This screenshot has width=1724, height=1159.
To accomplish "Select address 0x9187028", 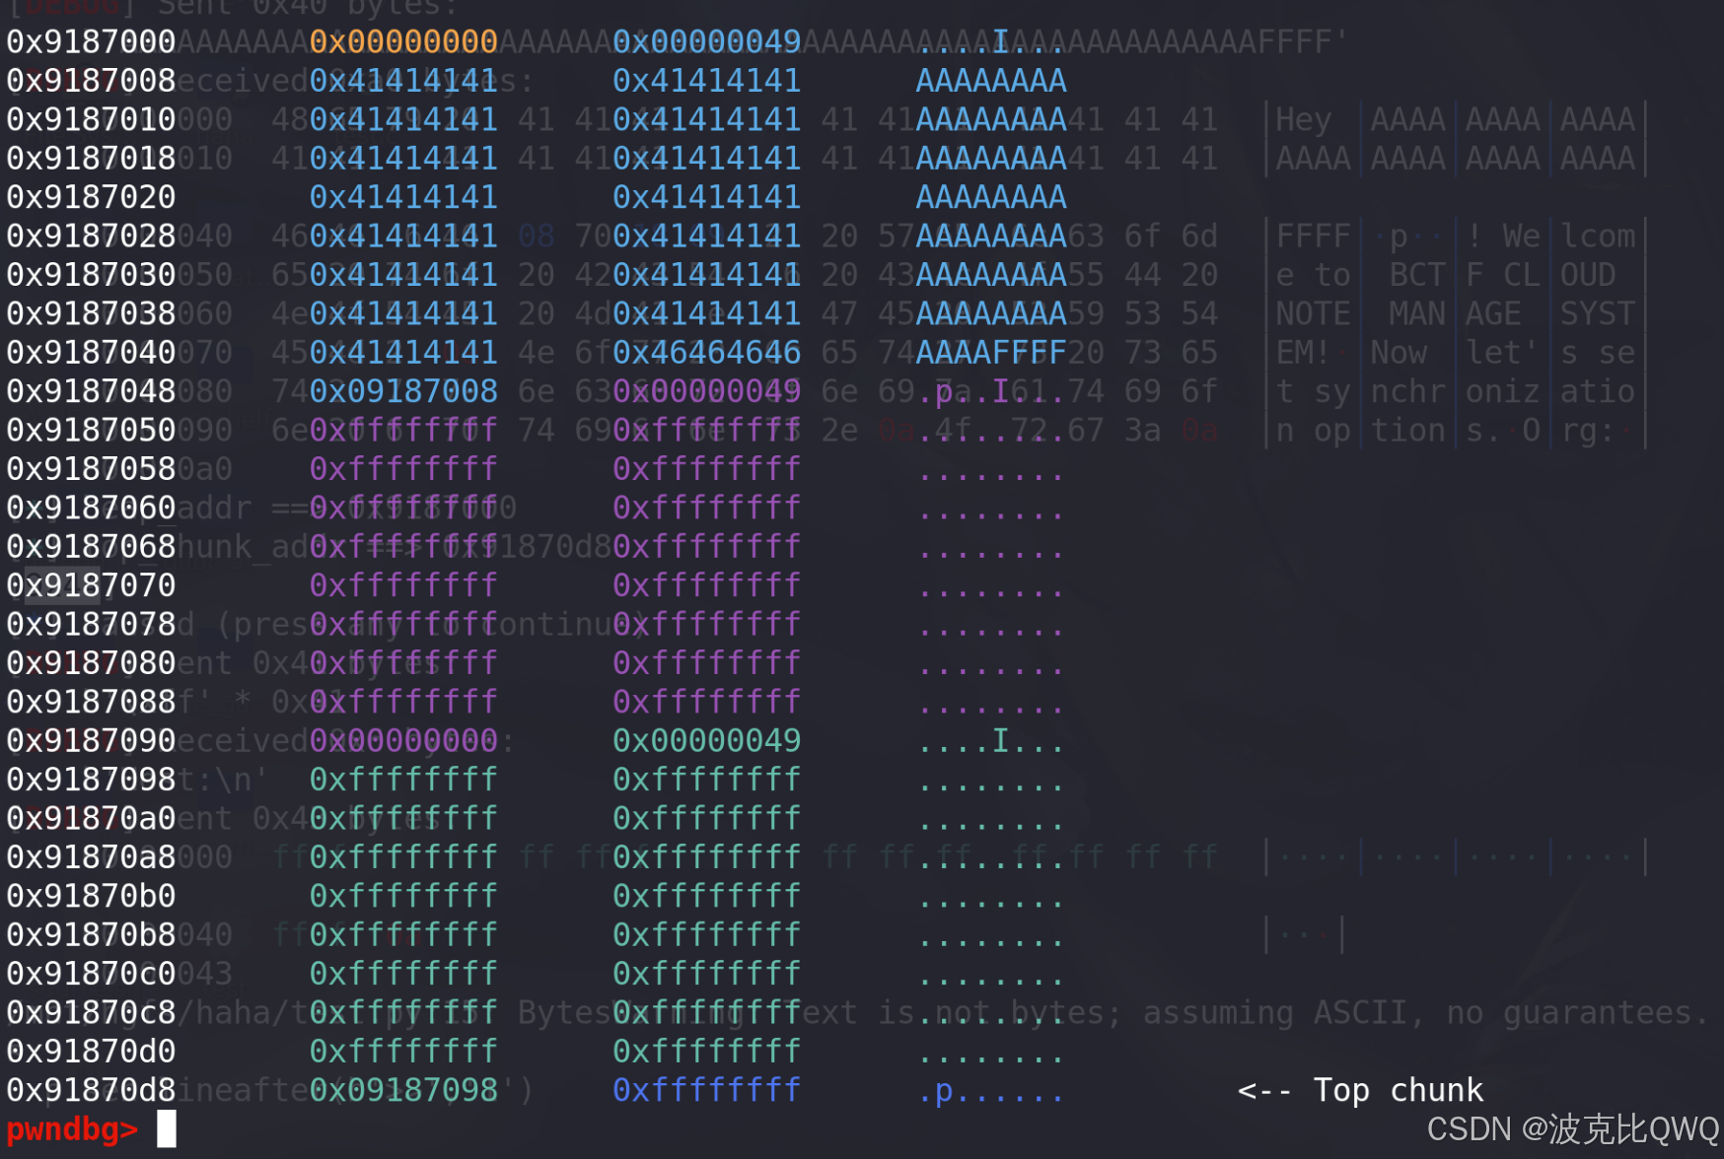I will click(91, 236).
